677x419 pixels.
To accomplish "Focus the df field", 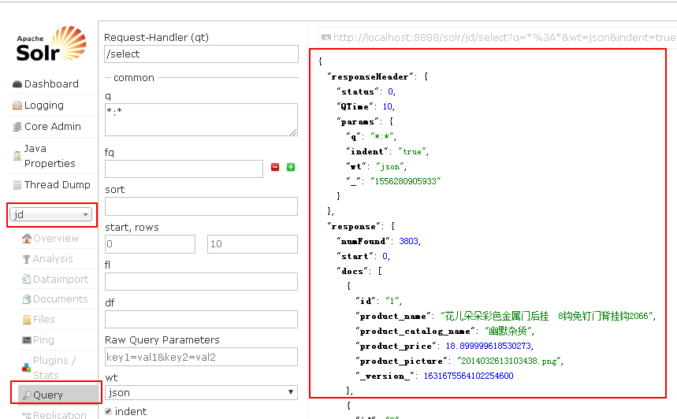I will pyautogui.click(x=201, y=319).
